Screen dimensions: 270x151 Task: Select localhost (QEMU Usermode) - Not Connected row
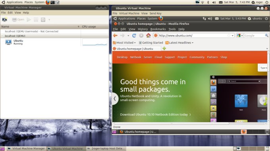(54, 31)
